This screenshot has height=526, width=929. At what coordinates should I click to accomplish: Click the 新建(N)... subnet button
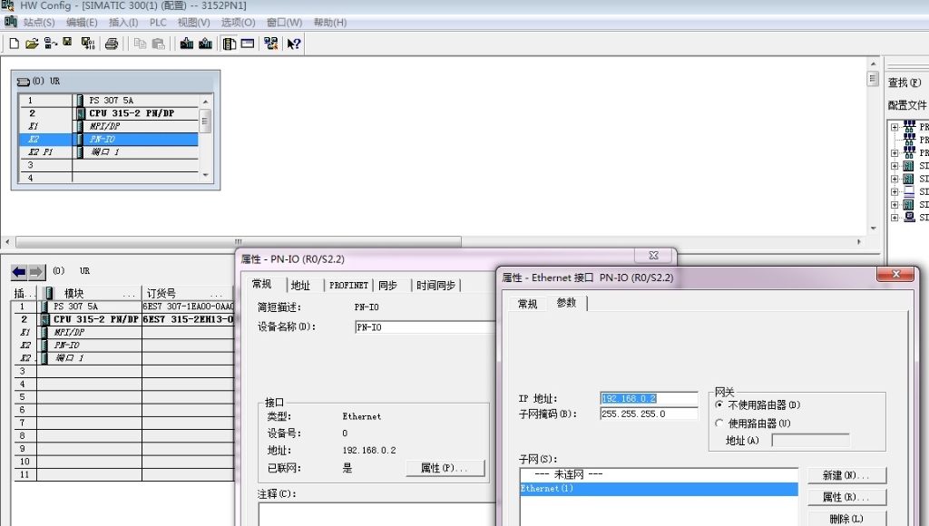click(x=846, y=475)
